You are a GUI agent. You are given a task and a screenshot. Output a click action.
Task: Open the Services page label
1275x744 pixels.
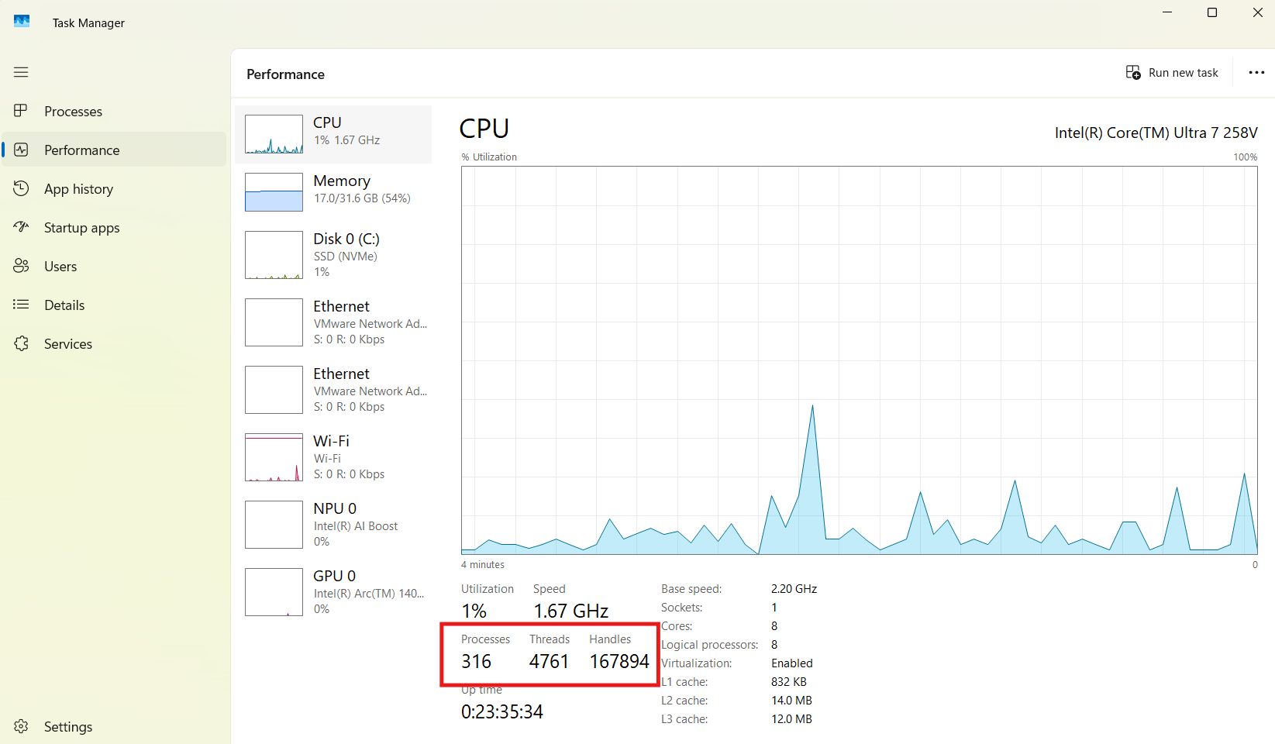[67, 344]
